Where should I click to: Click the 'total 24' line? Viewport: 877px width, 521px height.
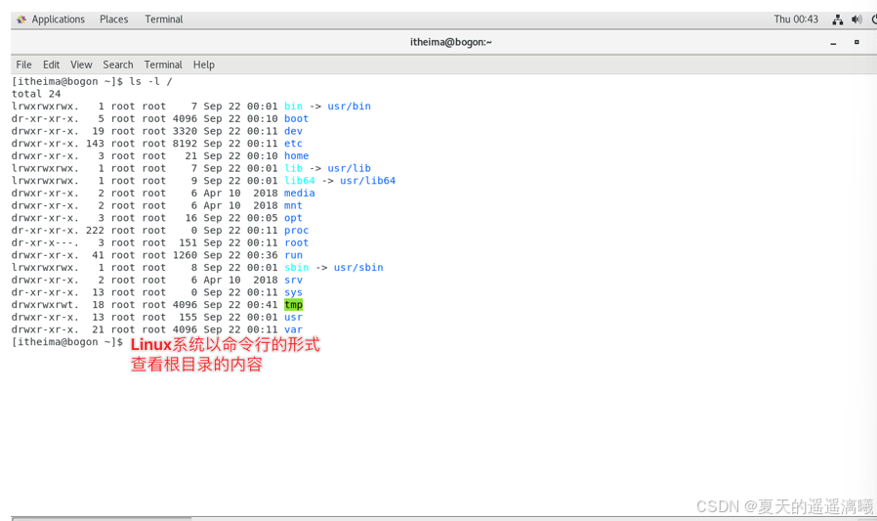[36, 94]
